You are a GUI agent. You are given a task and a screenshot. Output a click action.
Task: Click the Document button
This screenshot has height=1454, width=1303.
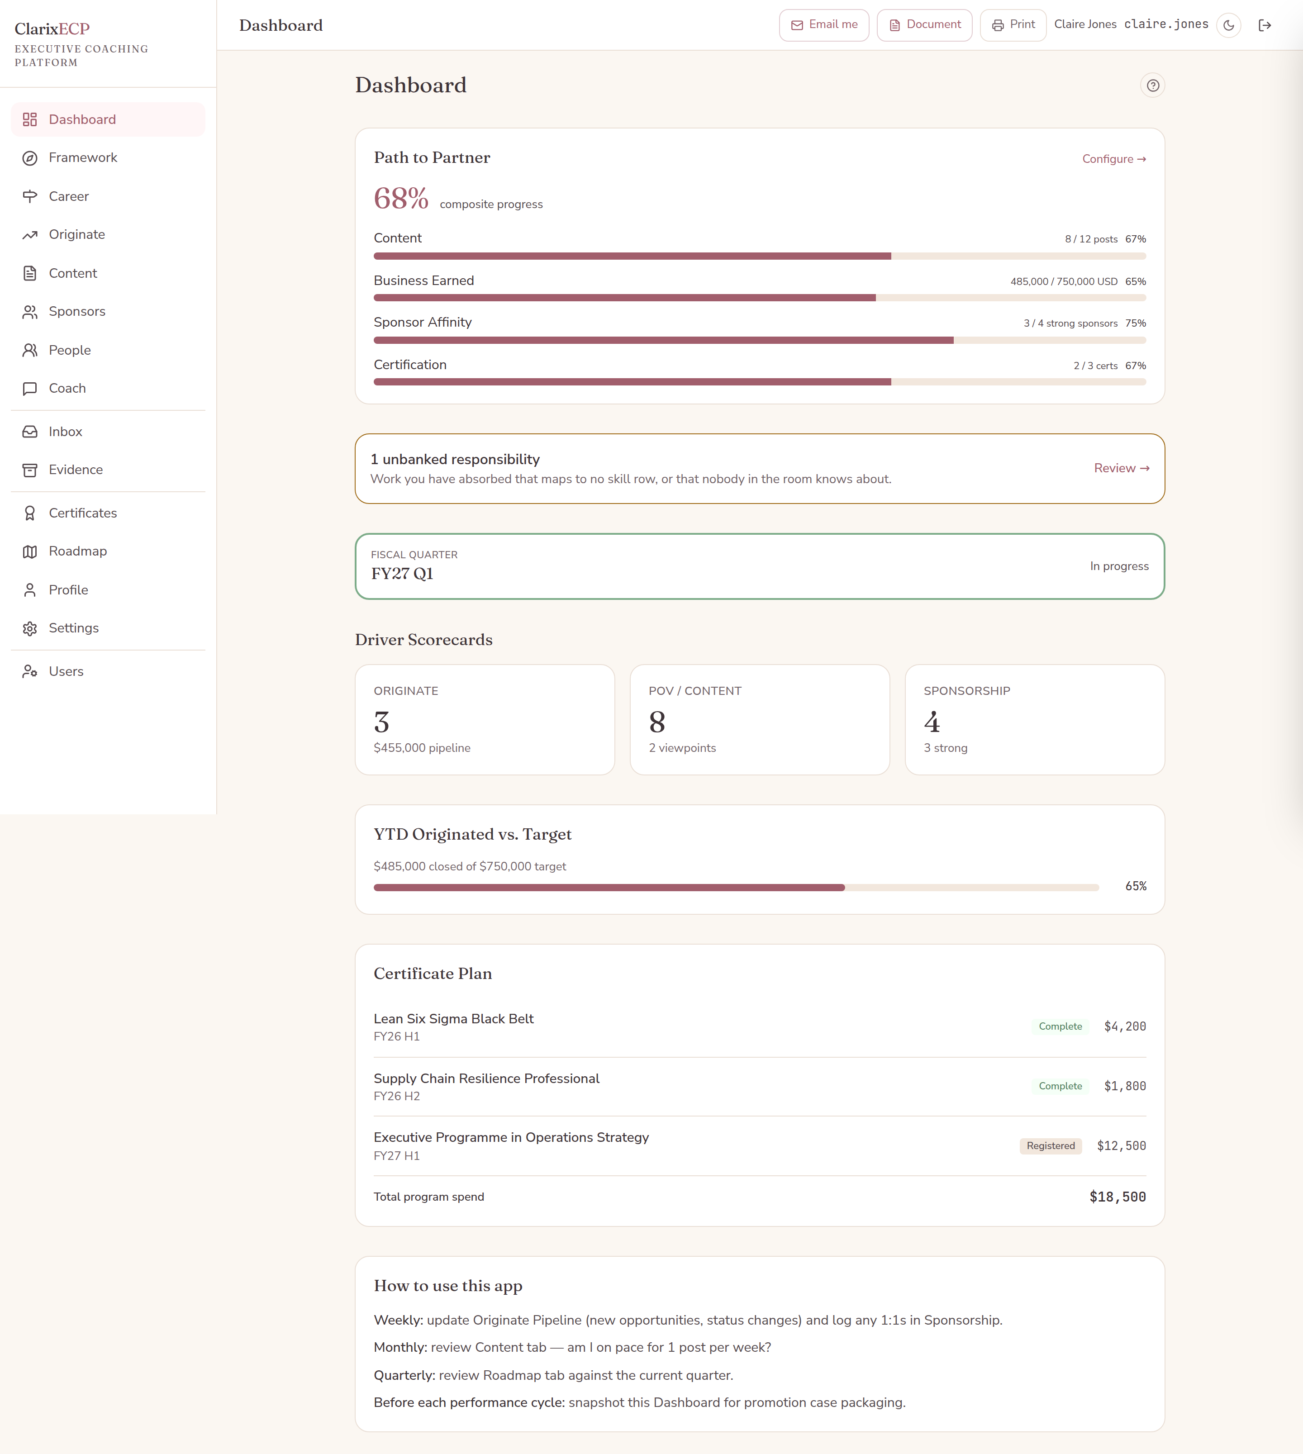[x=924, y=25]
